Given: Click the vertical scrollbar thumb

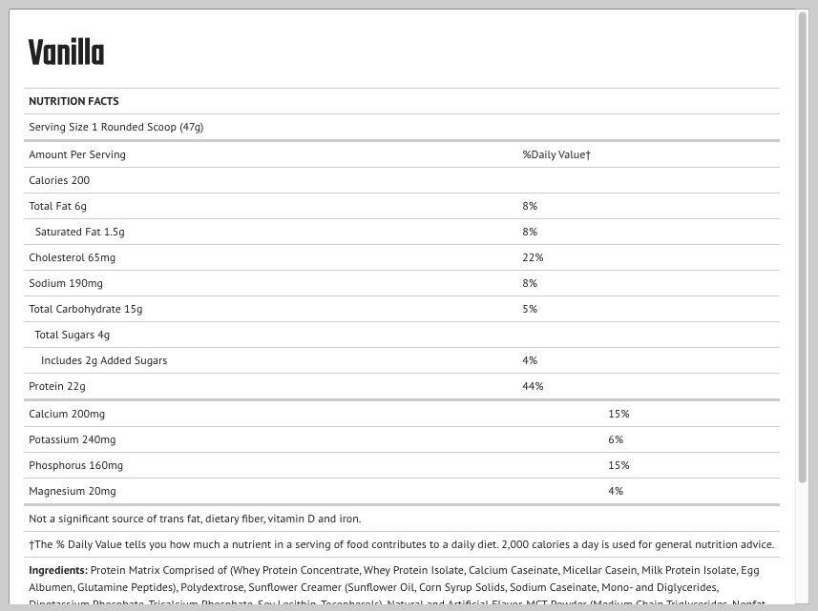Looking at the screenshot, I should pyautogui.click(x=803, y=248).
